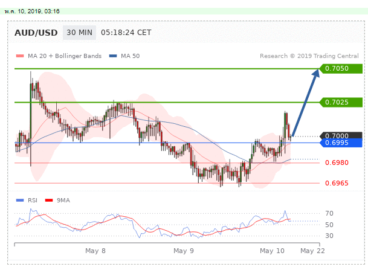Click the Research © 2019 Trading Central text

[x=309, y=56]
